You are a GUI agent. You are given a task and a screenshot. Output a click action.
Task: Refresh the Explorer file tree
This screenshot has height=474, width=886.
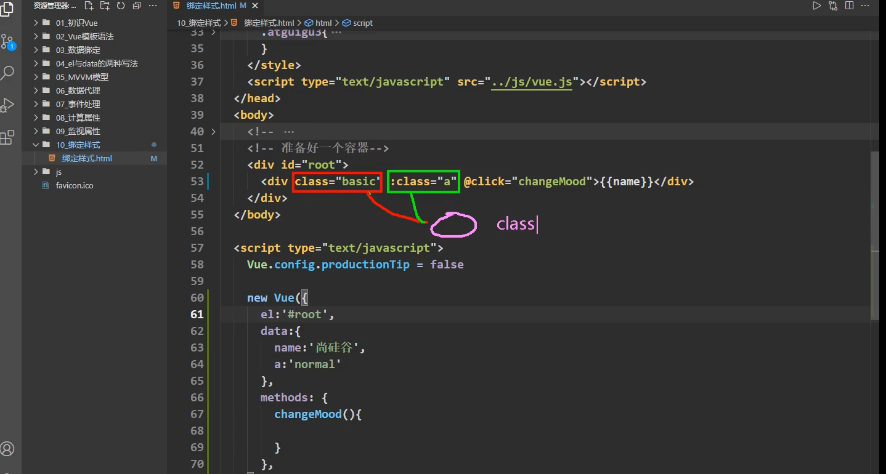pyautogui.click(x=121, y=6)
